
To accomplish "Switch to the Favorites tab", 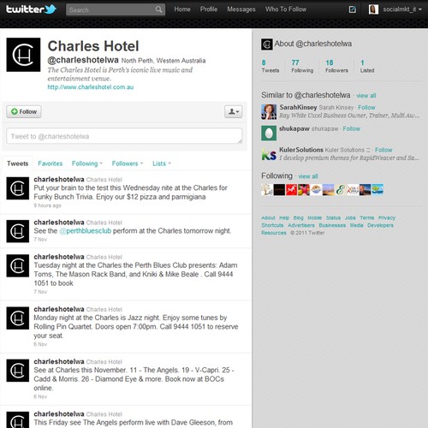I will (50, 163).
